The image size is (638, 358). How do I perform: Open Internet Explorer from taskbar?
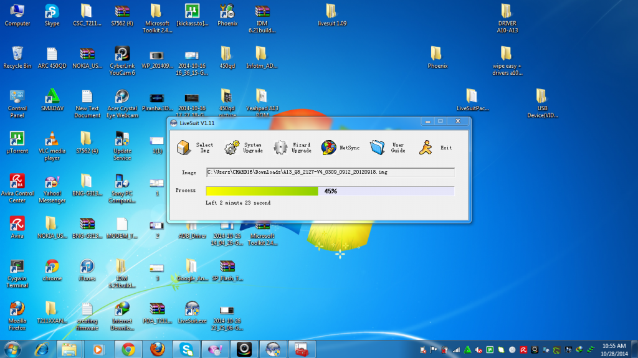click(42, 349)
